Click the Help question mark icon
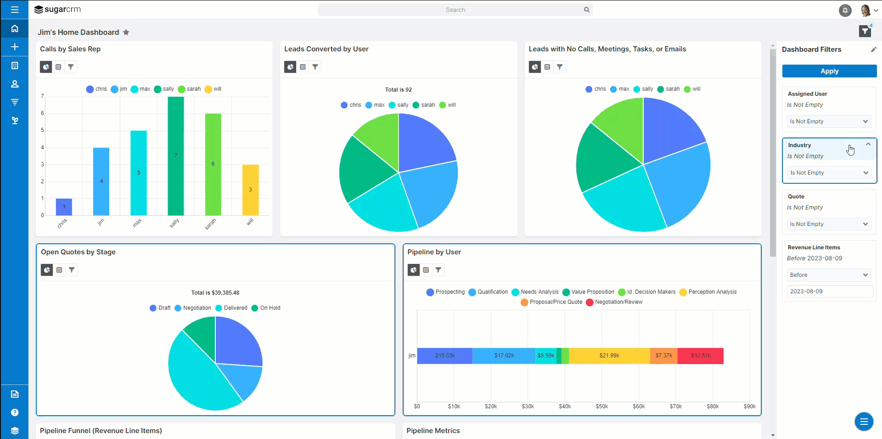 pyautogui.click(x=15, y=412)
